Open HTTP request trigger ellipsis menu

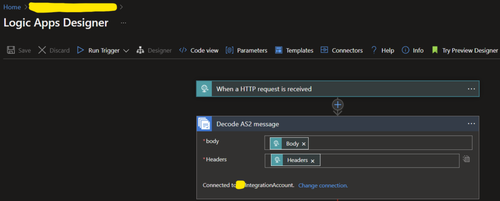coord(471,89)
